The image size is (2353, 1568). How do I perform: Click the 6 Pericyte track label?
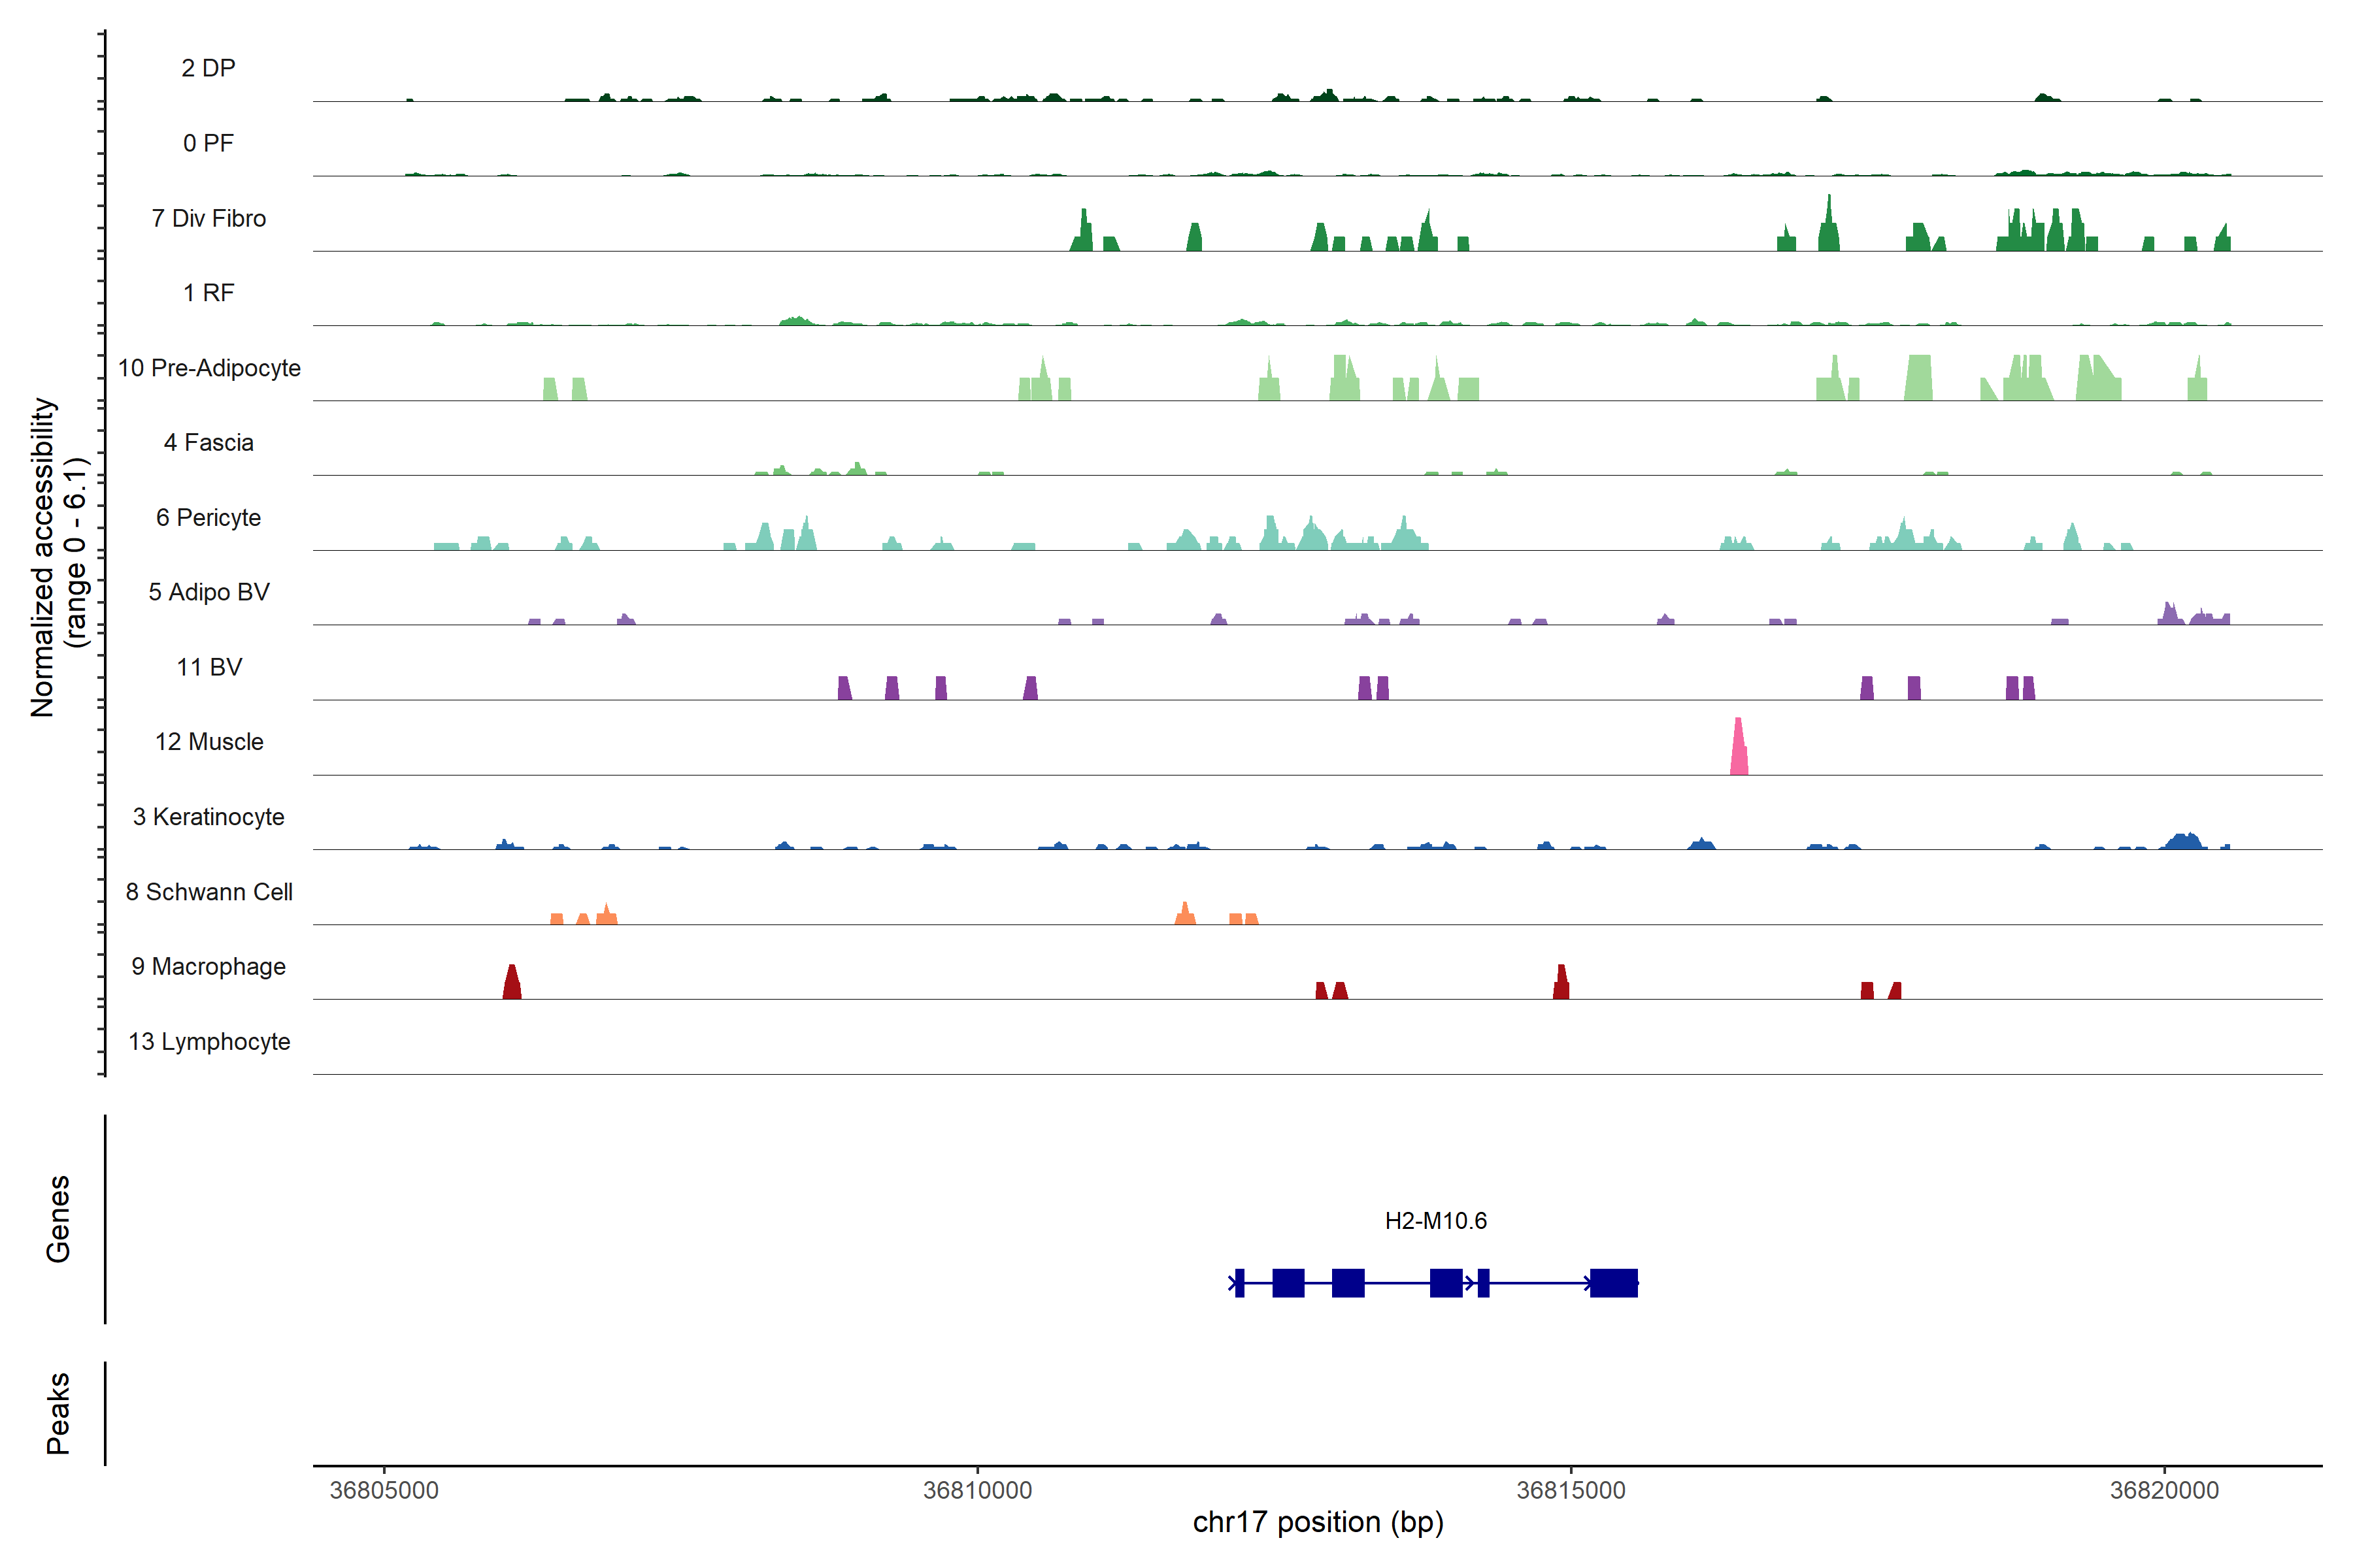(x=208, y=518)
